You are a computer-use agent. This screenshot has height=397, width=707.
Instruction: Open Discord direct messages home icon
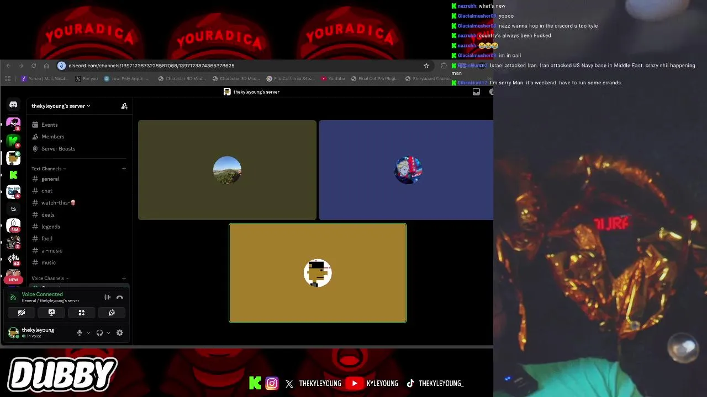point(13,104)
